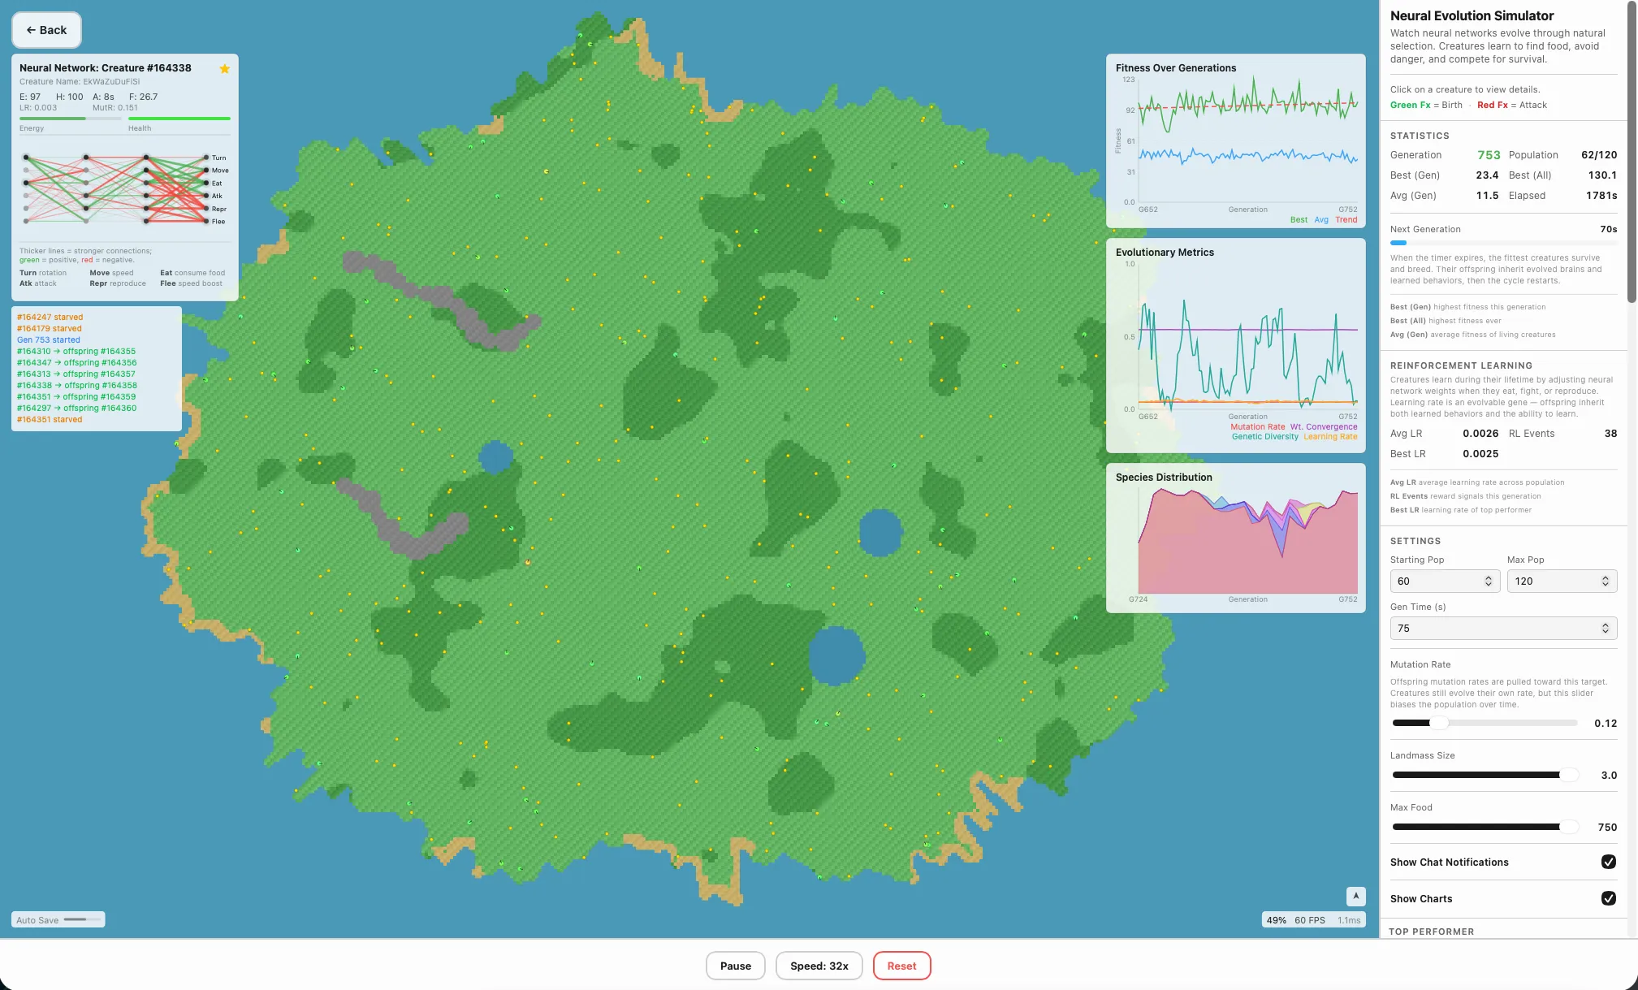Increase Starting Pop using its stepper arrows
1638x990 pixels.
[x=1488, y=577]
